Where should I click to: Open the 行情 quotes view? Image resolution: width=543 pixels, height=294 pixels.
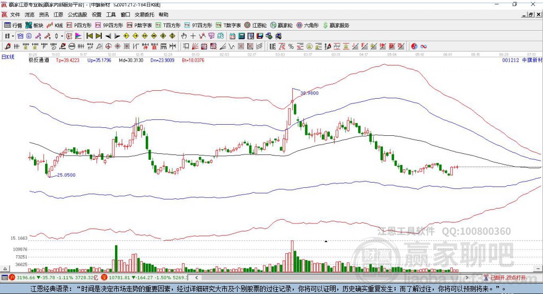pyautogui.click(x=13, y=25)
